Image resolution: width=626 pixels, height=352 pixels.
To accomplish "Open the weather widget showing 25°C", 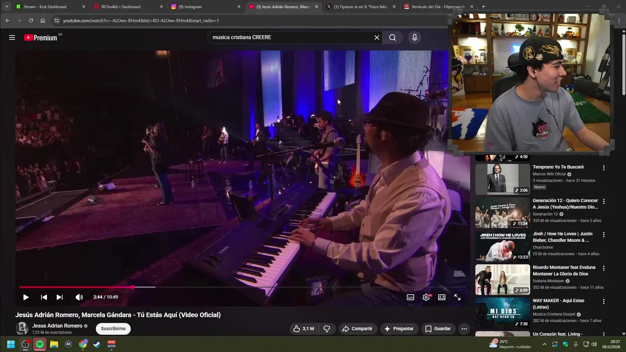I will point(510,344).
